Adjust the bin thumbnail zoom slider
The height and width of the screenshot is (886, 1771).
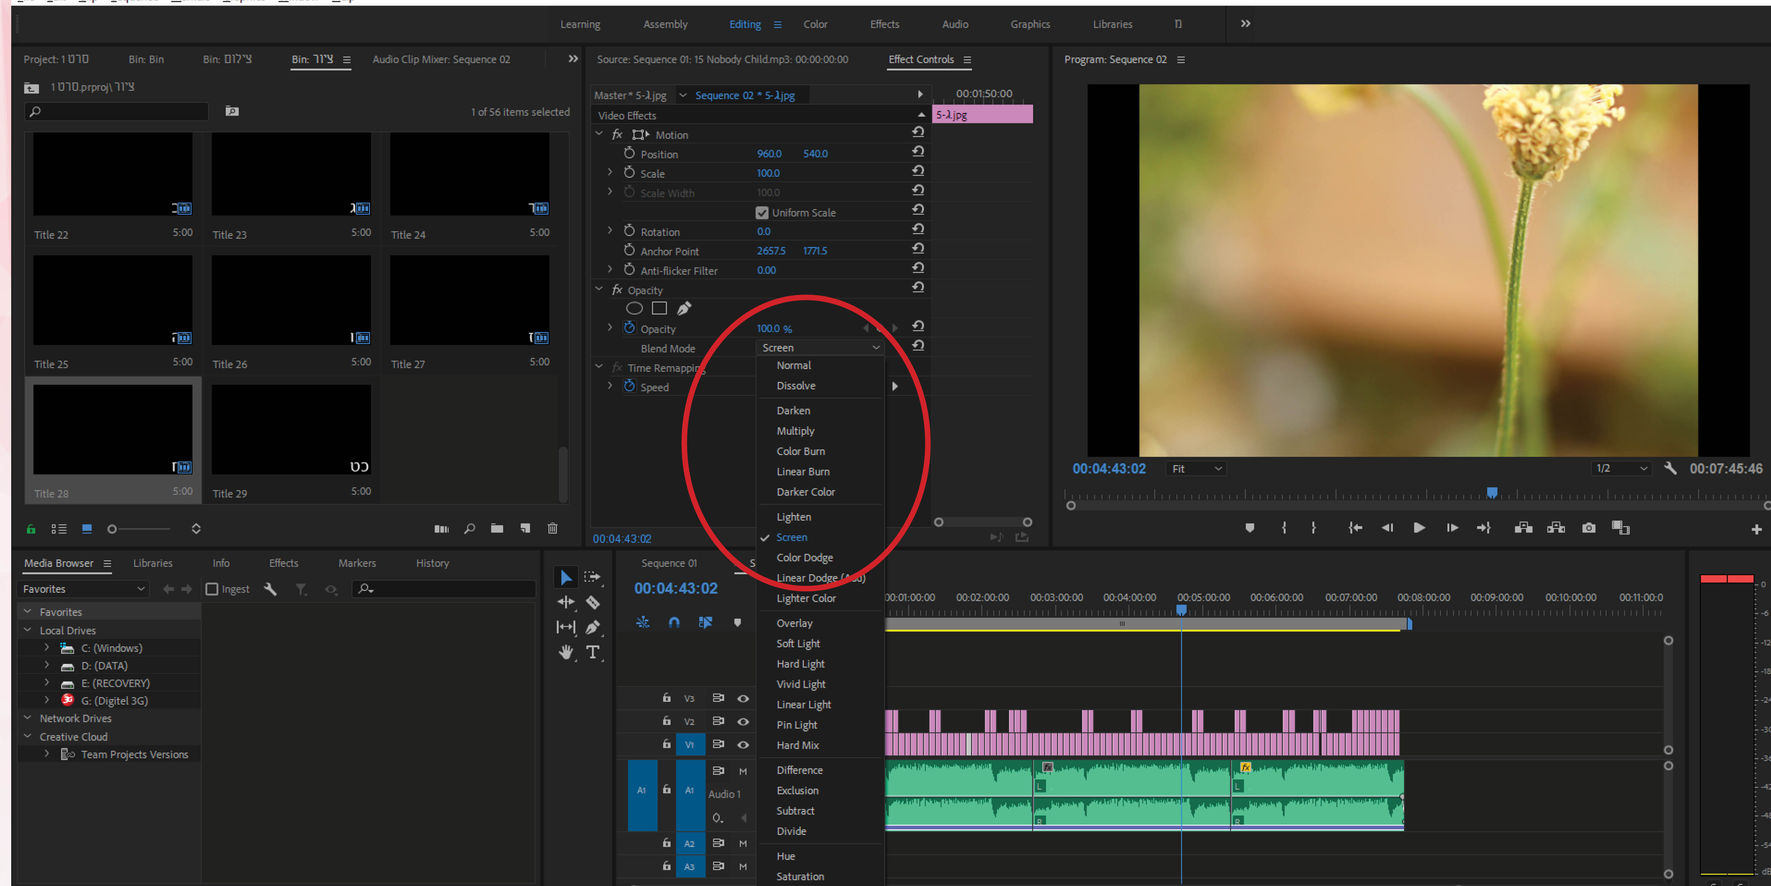pyautogui.click(x=112, y=529)
